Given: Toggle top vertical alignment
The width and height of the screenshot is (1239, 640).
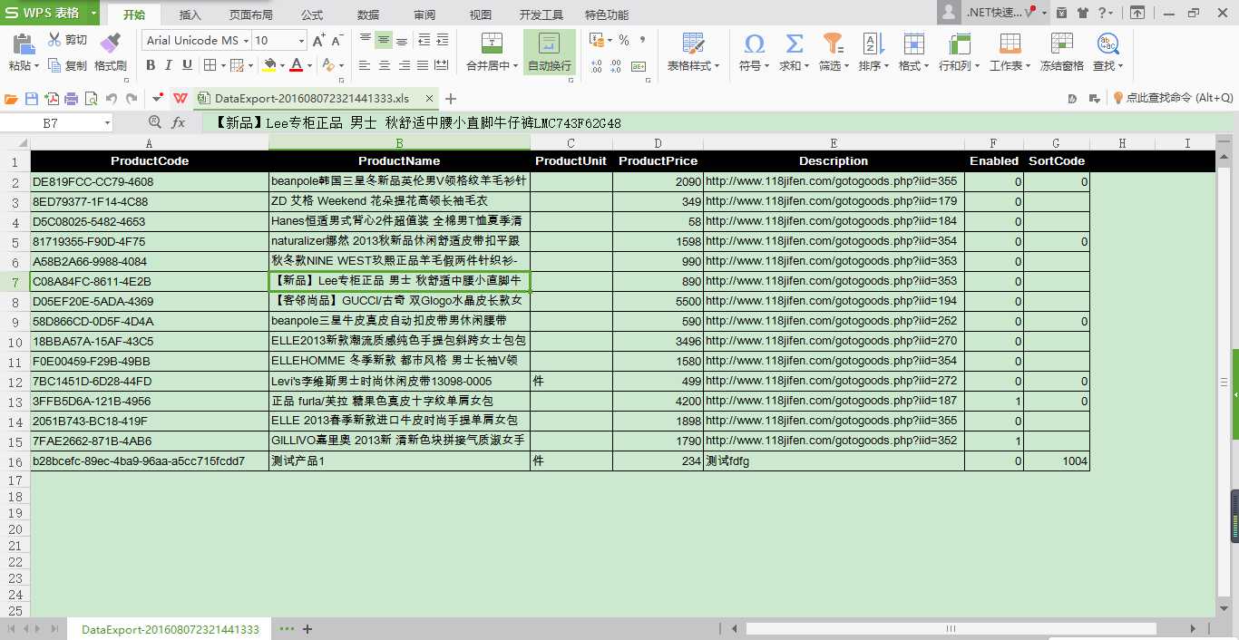Looking at the screenshot, I should (365, 40).
